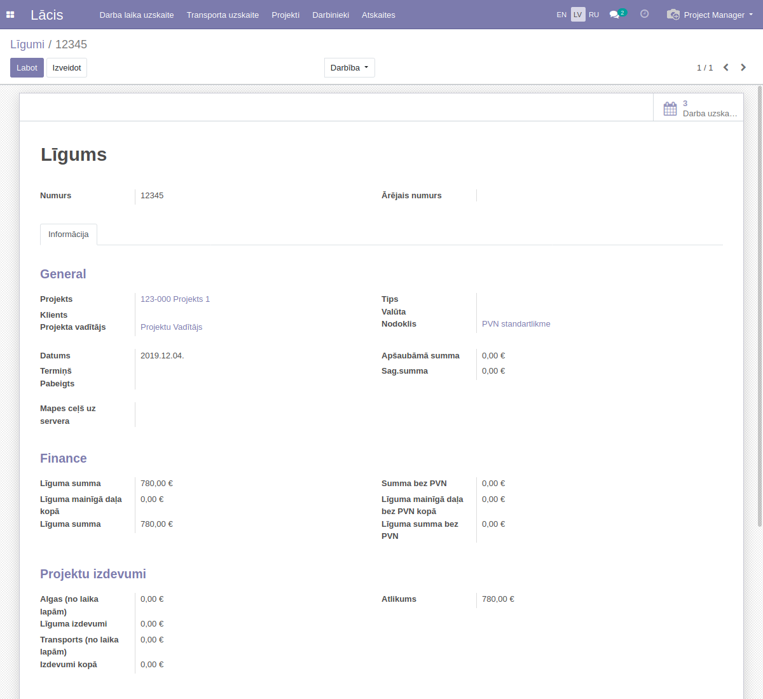Select the LV language option

[577, 15]
